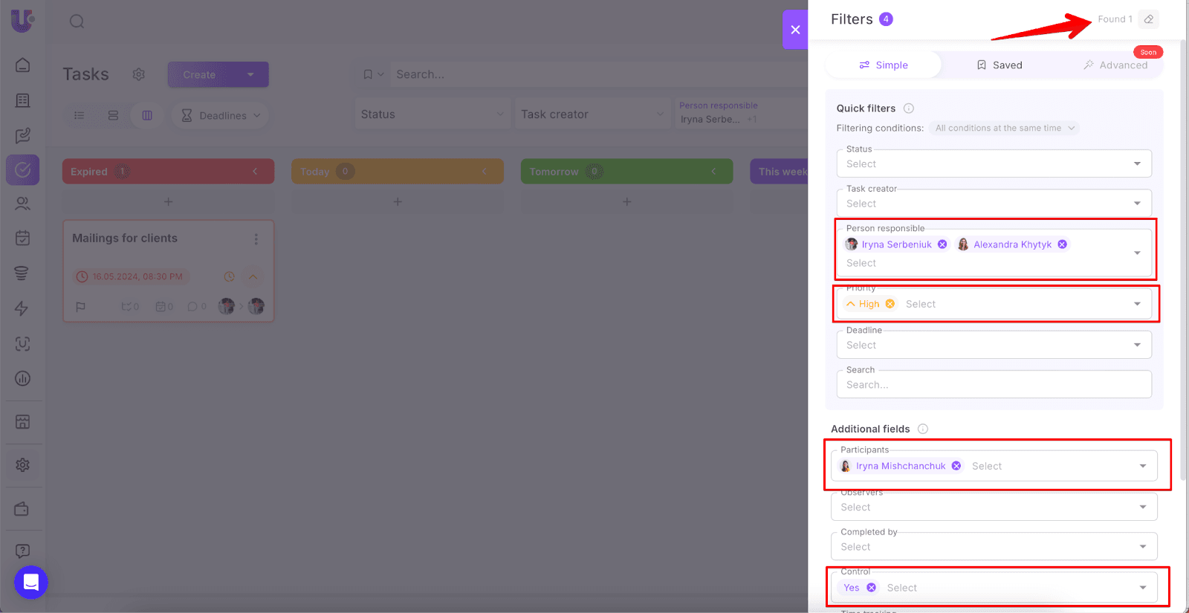Remove Iryna Serbeniuk from Person responsible
This screenshot has height=613, width=1189.
pyautogui.click(x=942, y=244)
